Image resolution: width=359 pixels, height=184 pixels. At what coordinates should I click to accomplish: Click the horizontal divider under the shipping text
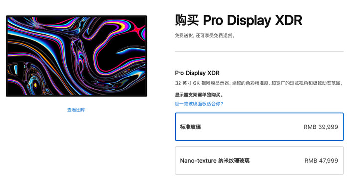click(259, 51)
